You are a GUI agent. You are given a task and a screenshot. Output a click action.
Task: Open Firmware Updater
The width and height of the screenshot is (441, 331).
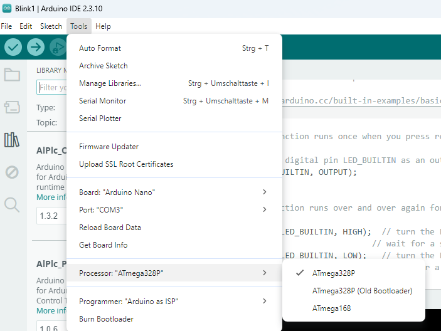pos(174,147)
